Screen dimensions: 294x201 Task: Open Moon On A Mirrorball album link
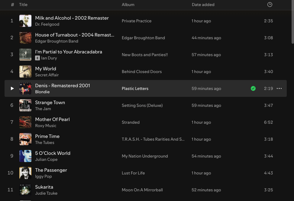click(142, 190)
